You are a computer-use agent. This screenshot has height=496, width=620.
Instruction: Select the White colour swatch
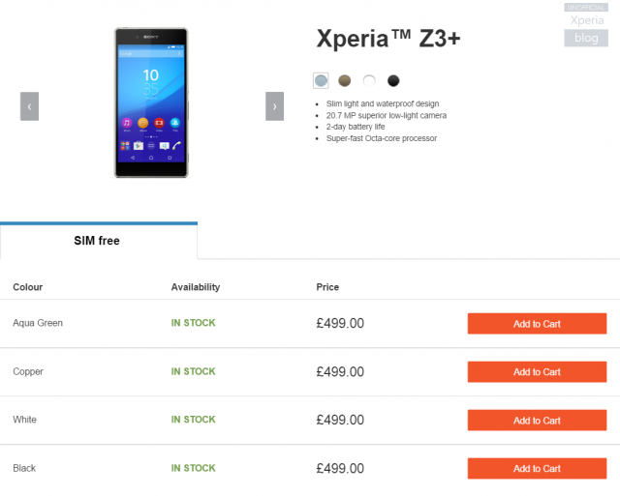(369, 80)
